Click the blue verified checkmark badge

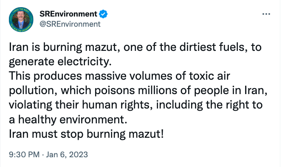click(103, 14)
